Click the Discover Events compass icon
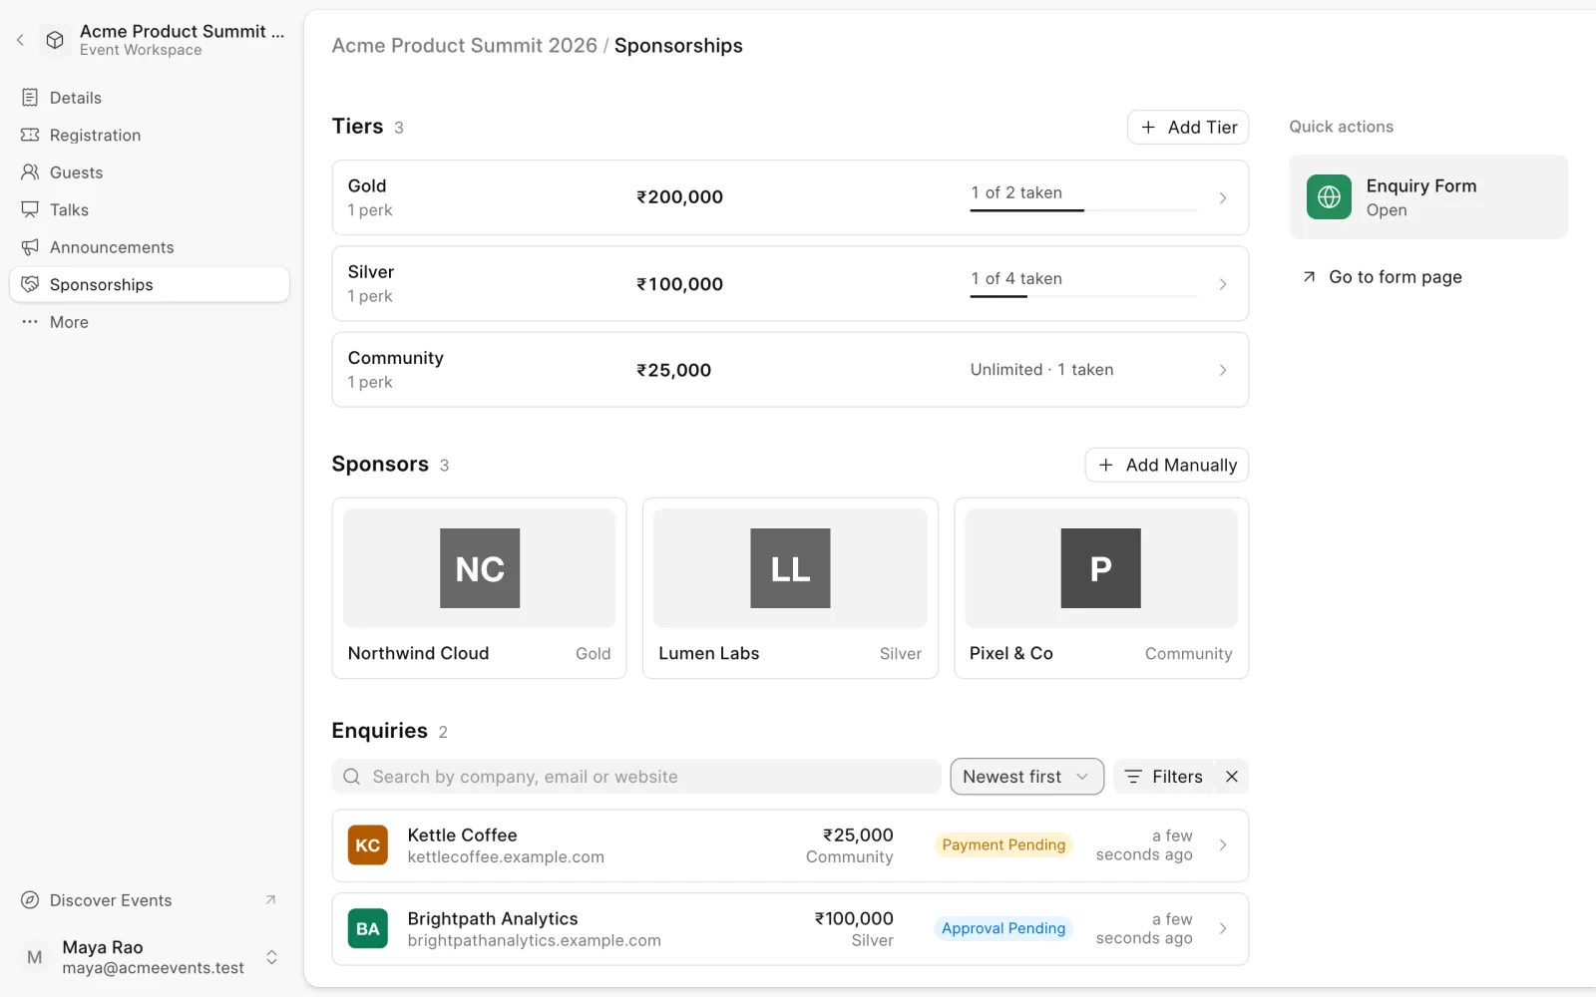1596x997 pixels. pyautogui.click(x=30, y=900)
